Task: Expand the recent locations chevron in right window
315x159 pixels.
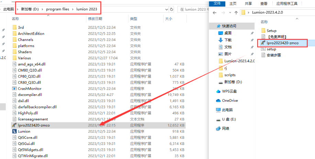Action: [x=229, y=13]
